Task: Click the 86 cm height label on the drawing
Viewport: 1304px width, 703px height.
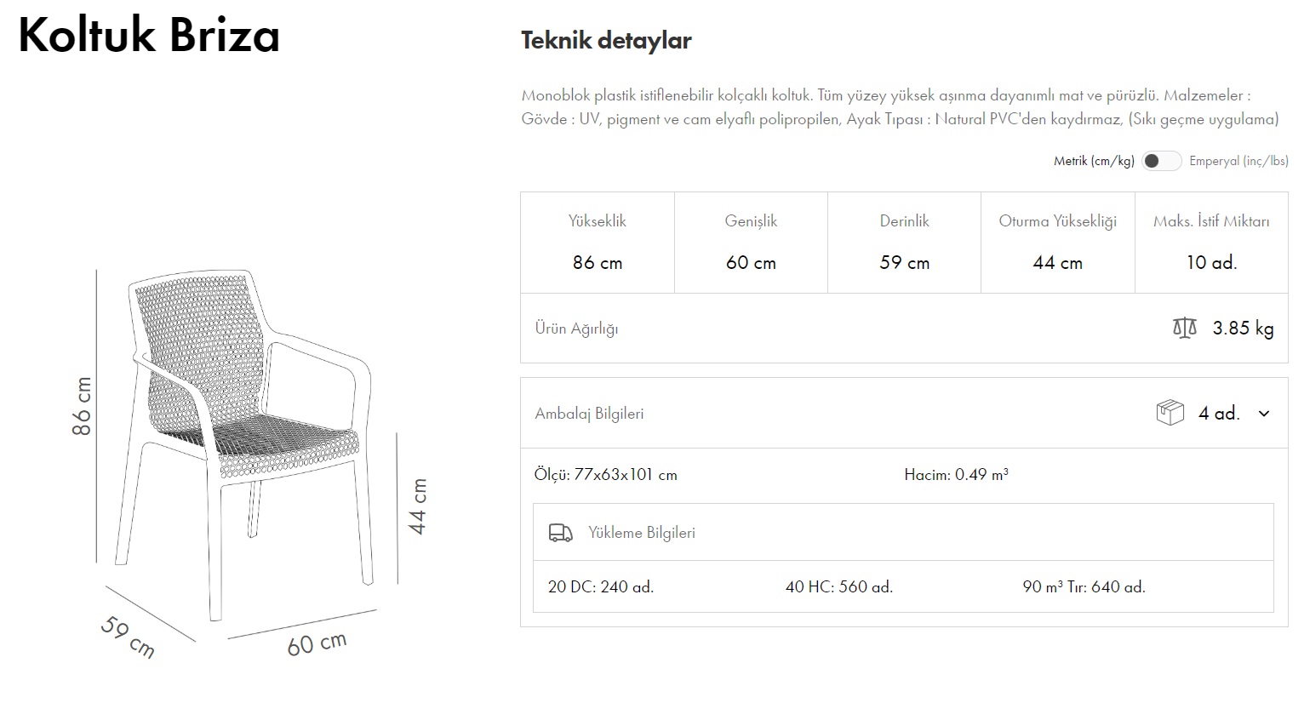Action: (x=82, y=406)
